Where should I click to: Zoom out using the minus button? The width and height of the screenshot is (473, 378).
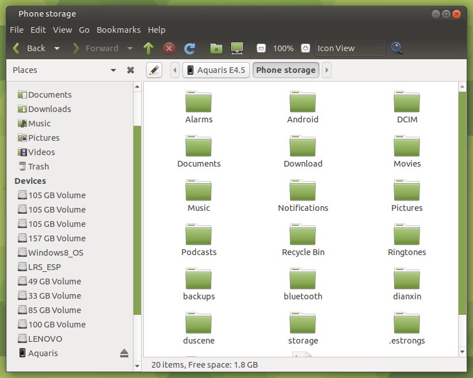pyautogui.click(x=261, y=48)
